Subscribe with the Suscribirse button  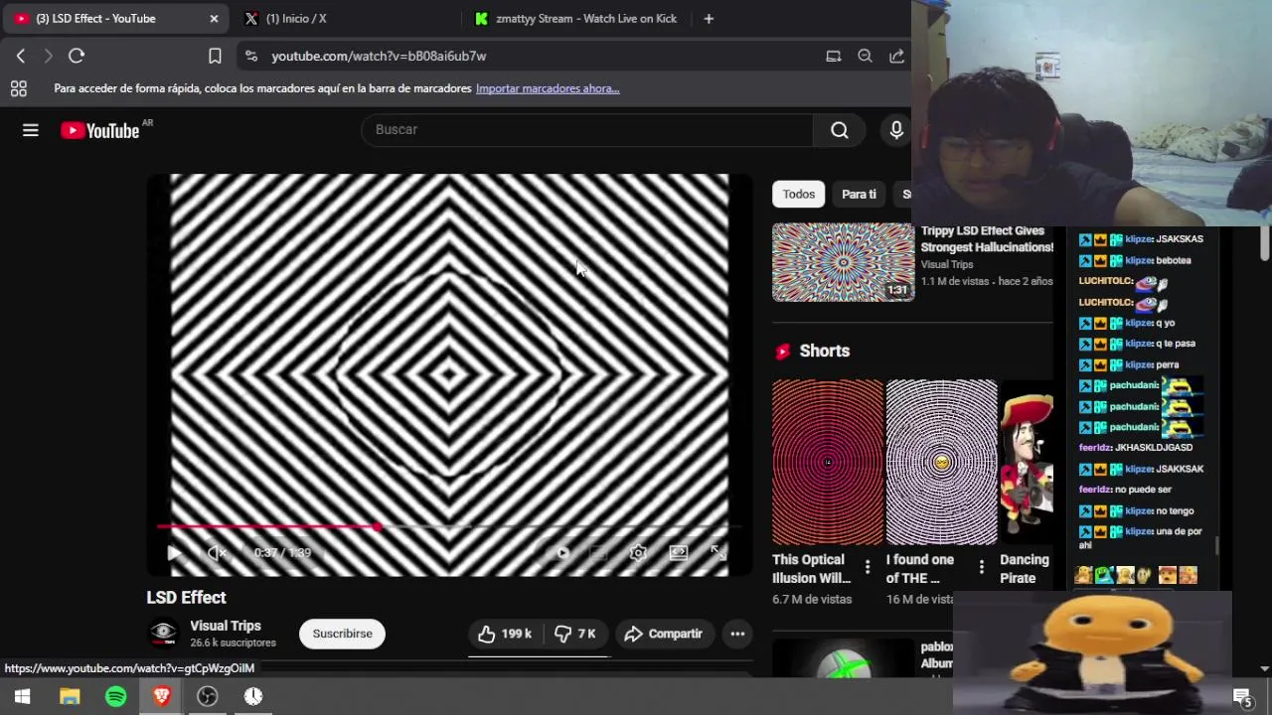pyautogui.click(x=342, y=634)
